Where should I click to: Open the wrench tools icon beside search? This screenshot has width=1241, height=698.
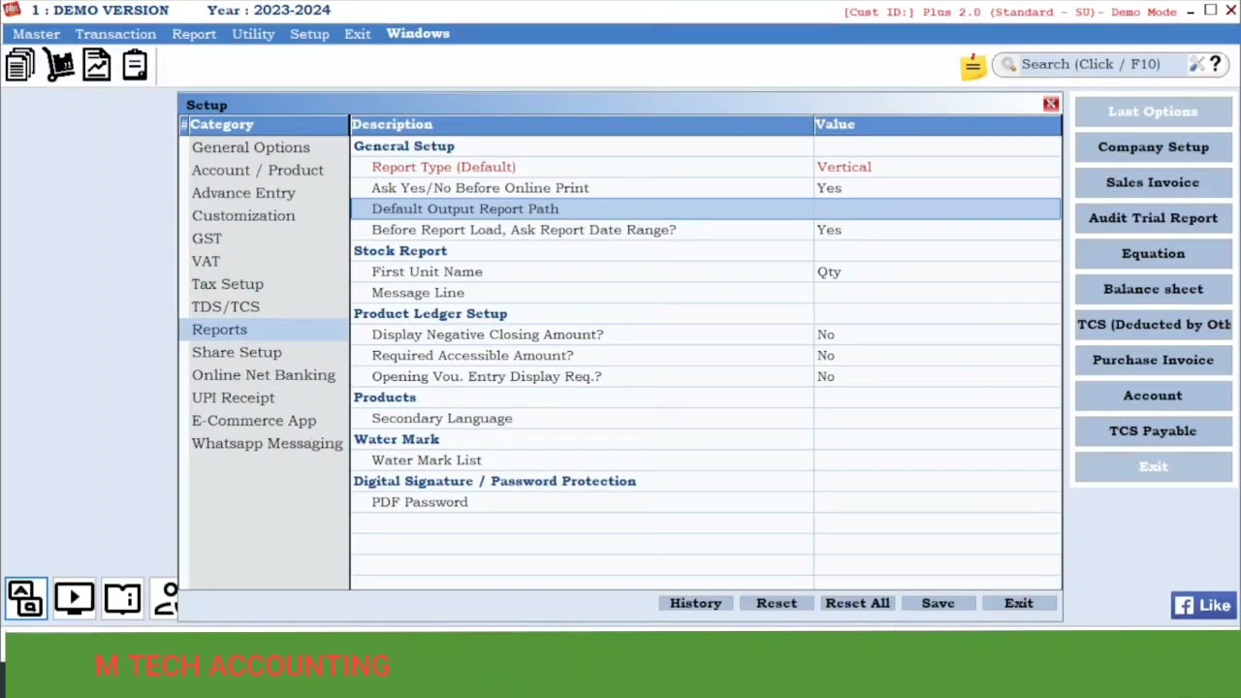pos(1196,64)
